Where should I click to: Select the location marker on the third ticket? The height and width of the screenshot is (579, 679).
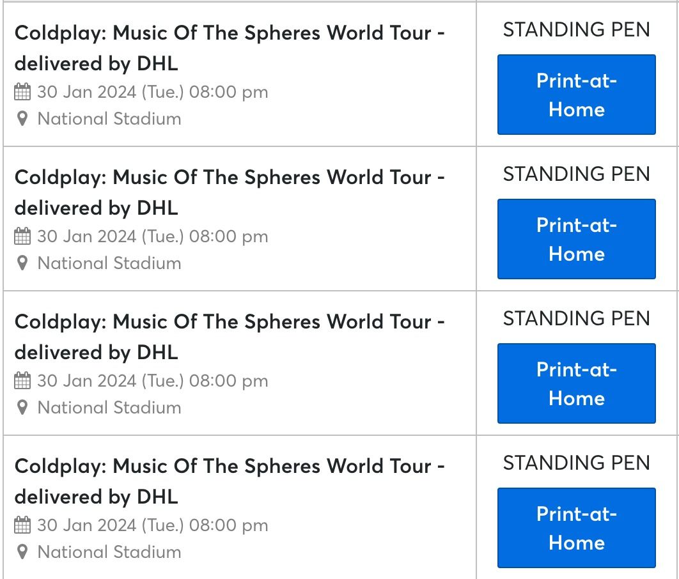21,408
